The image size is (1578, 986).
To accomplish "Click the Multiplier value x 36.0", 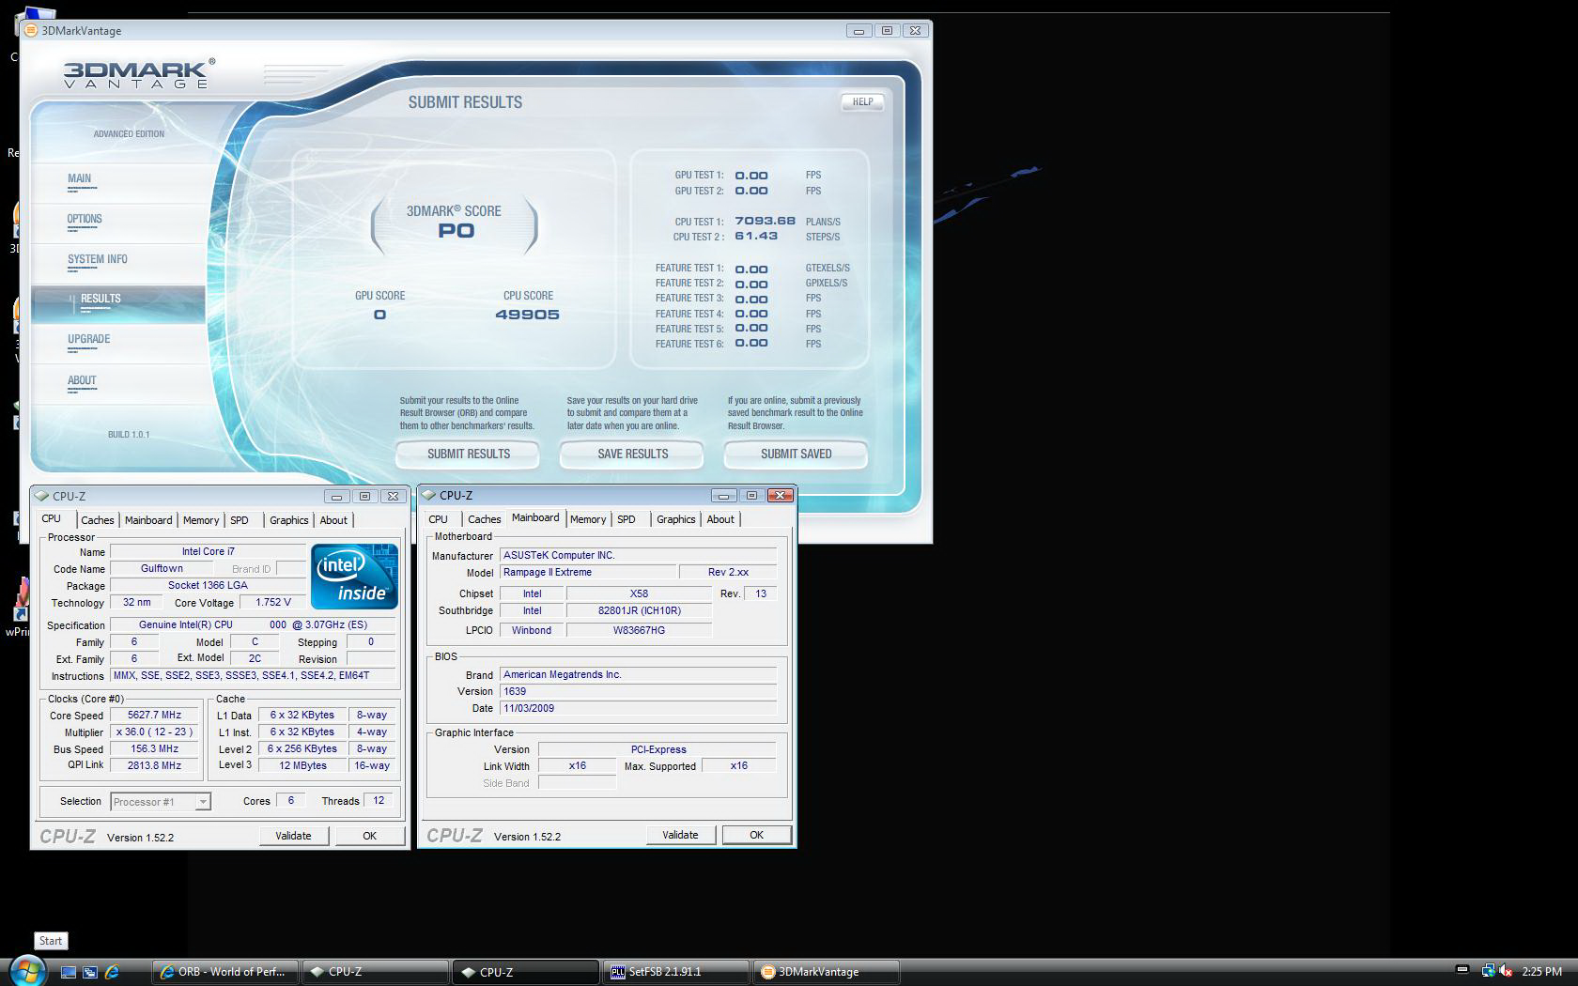I will pos(154,732).
